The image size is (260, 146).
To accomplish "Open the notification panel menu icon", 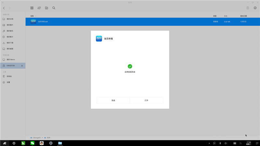I will point(257,143).
